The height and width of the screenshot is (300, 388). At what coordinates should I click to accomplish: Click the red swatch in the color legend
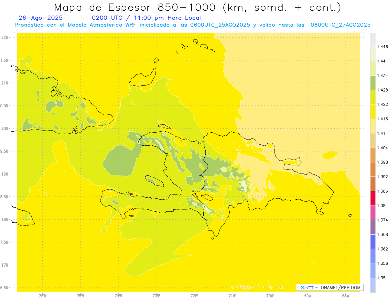tap(373, 198)
